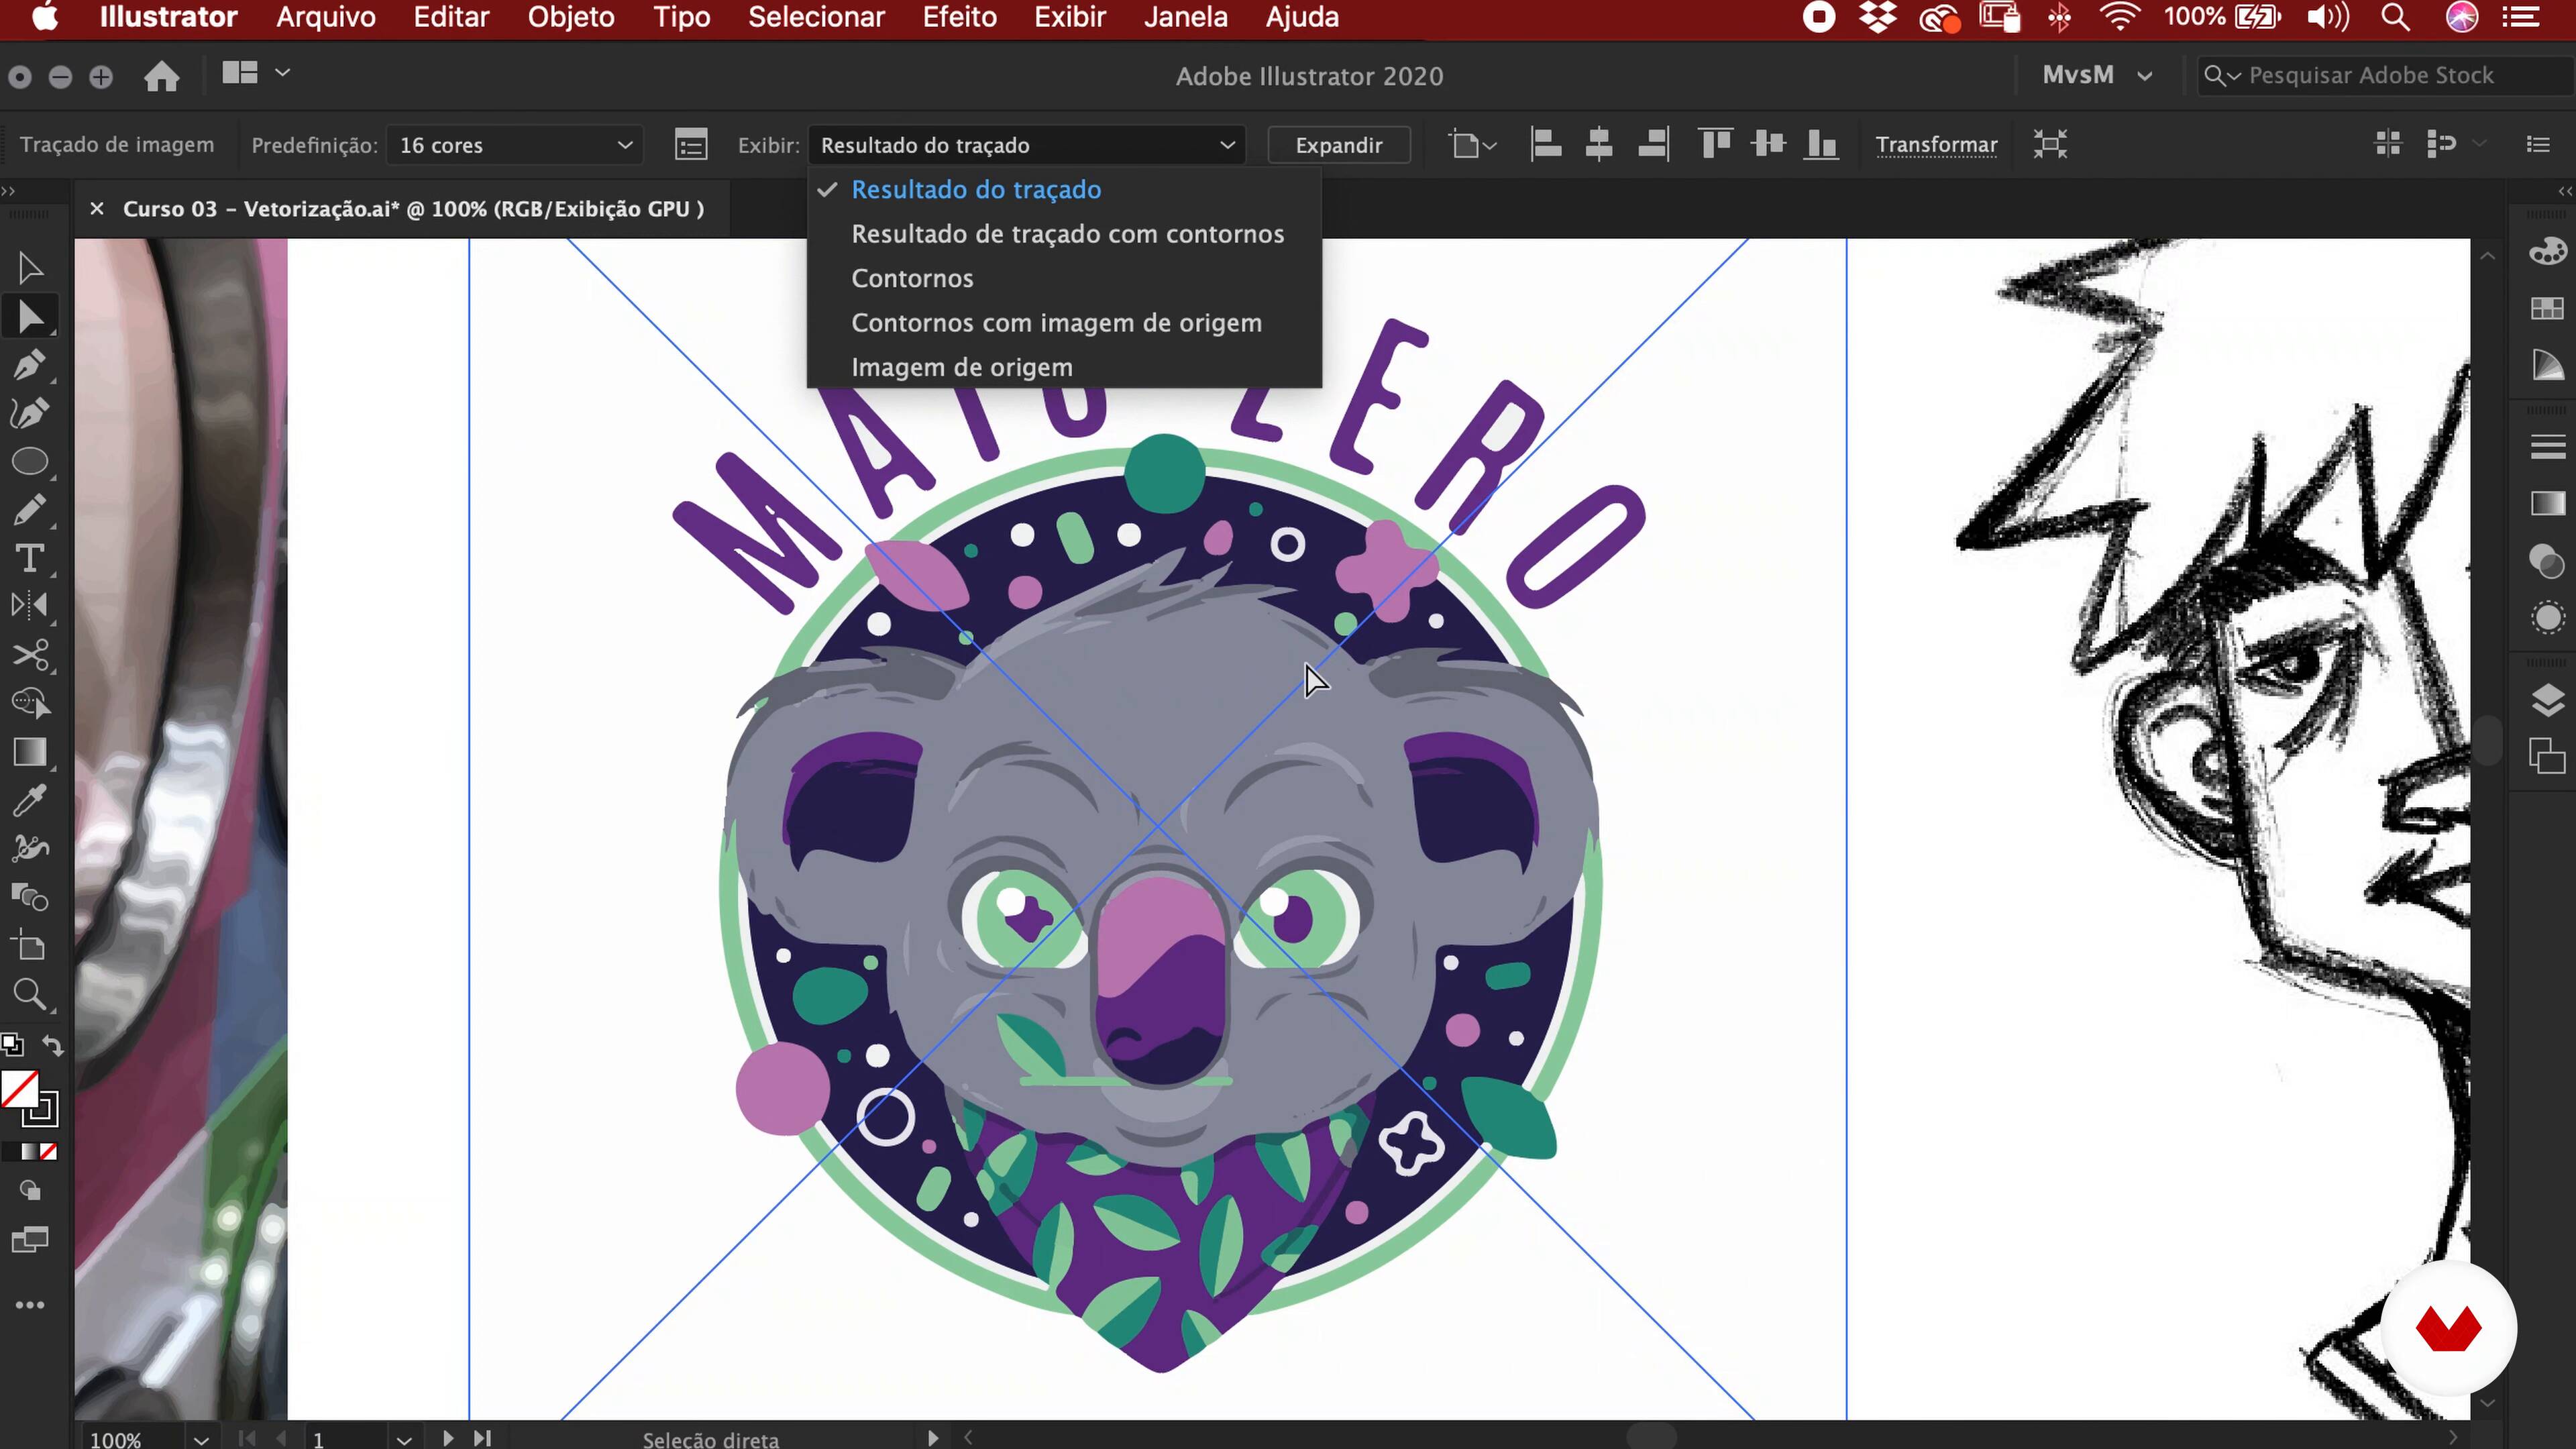Image resolution: width=2576 pixels, height=1449 pixels.
Task: Open the Image Trace panel icon
Action: [x=691, y=145]
